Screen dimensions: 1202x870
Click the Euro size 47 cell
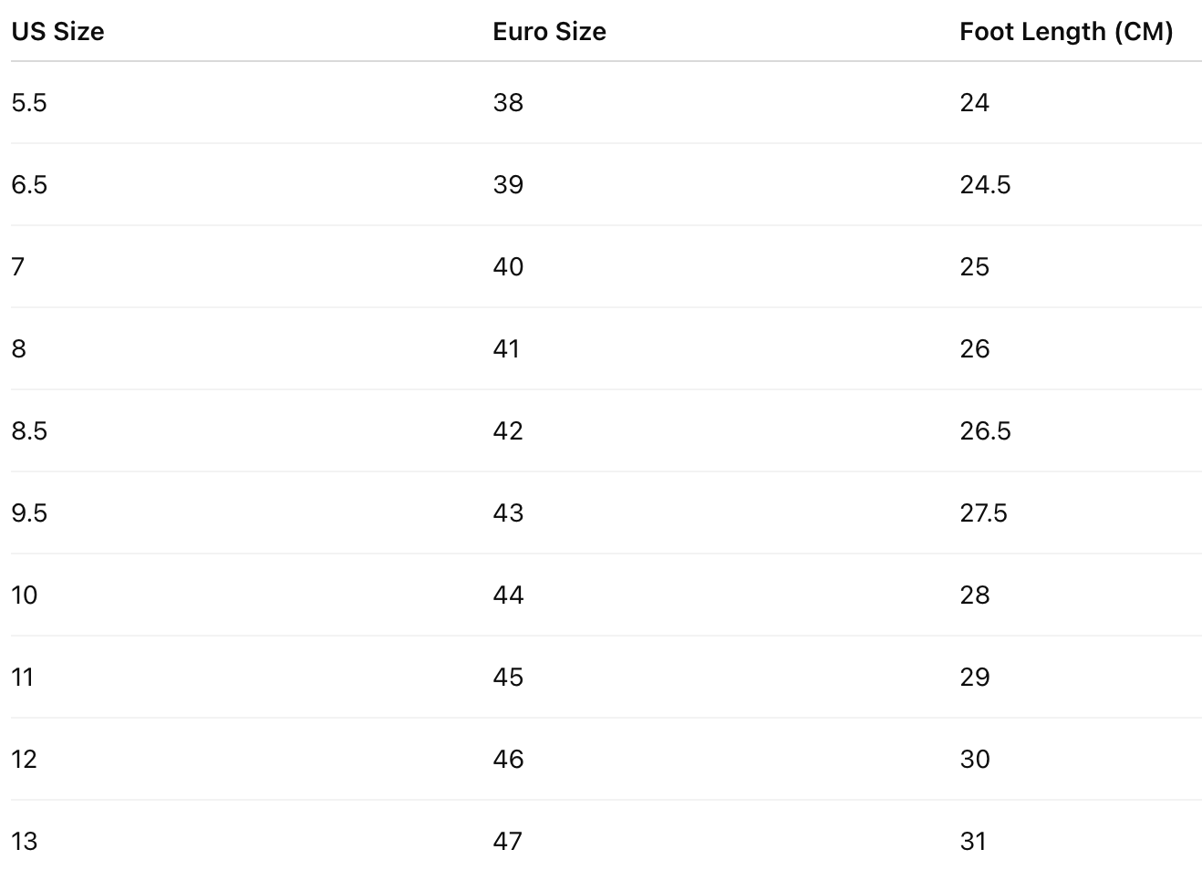tap(507, 841)
